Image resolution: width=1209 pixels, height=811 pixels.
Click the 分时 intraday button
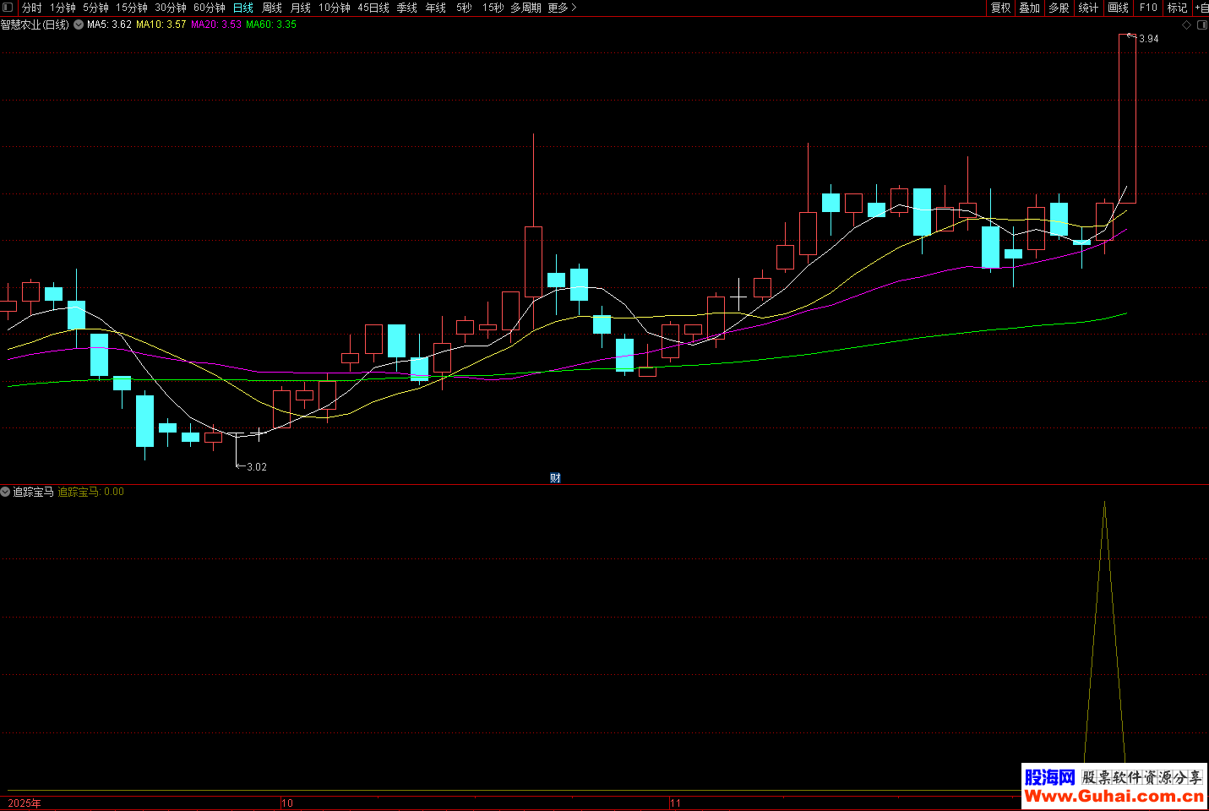tap(31, 8)
